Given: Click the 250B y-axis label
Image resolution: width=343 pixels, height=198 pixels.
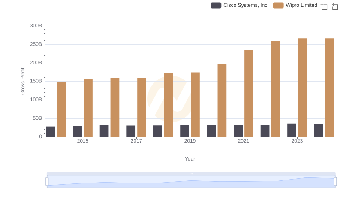Looking at the screenshot, I should coord(36,44).
